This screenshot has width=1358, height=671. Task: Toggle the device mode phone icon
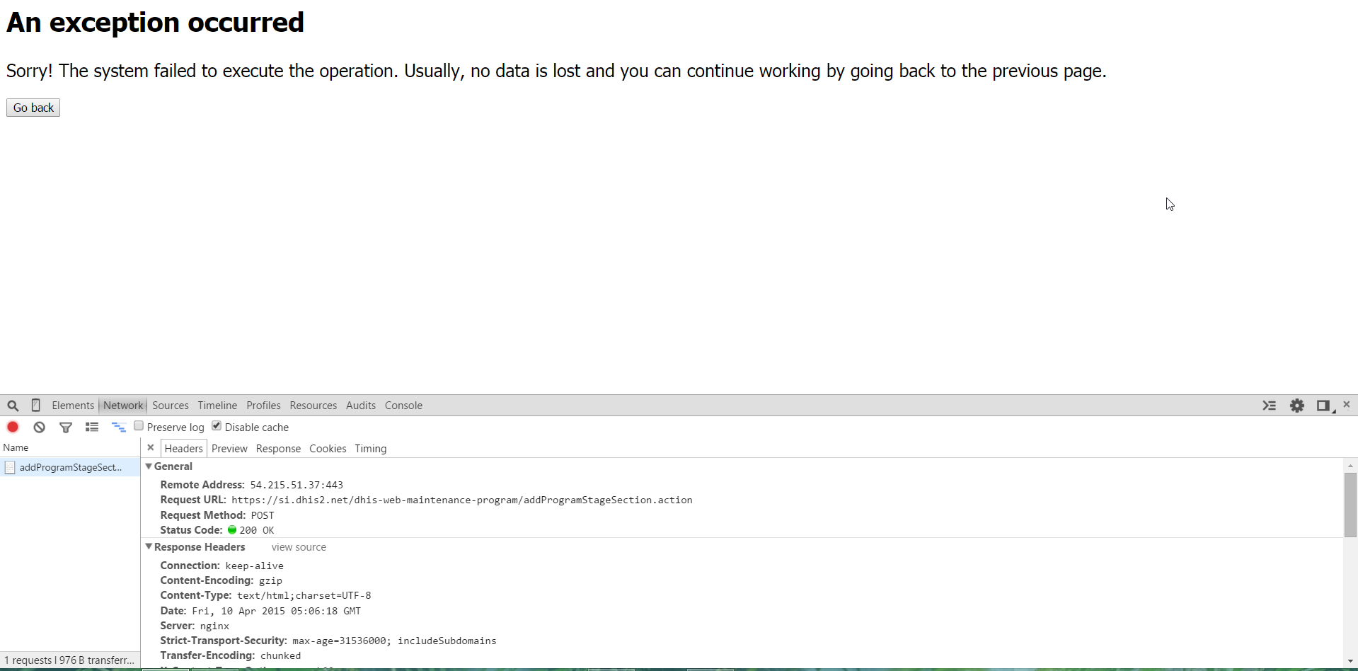35,406
